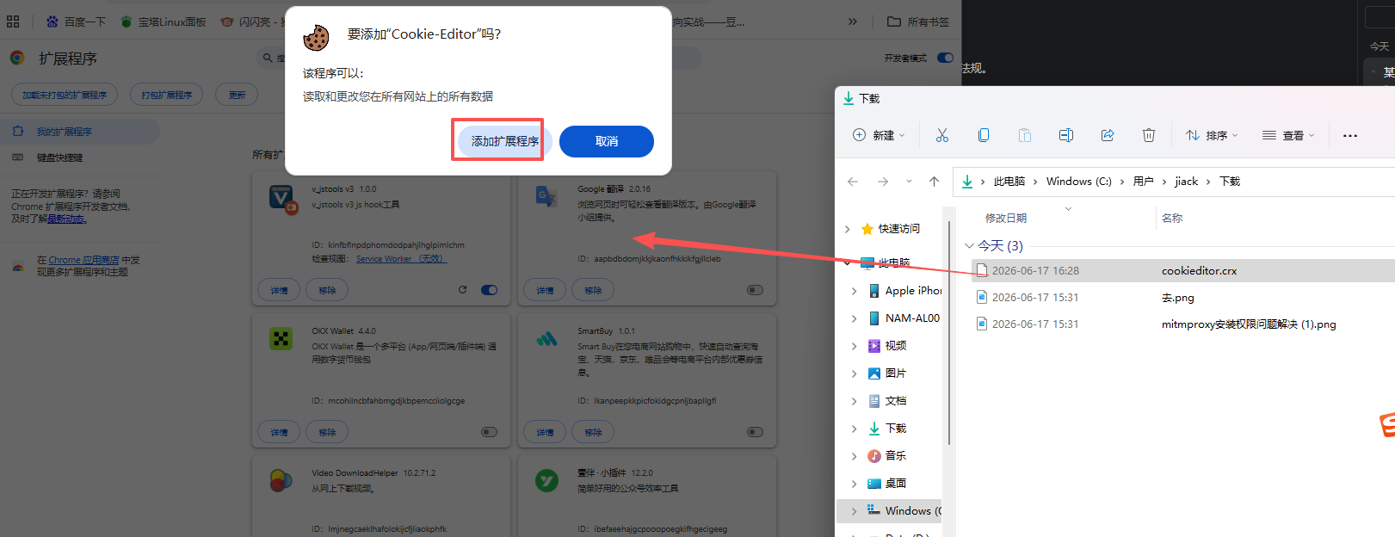Open the Explorer more options ellipsis

point(1350,135)
